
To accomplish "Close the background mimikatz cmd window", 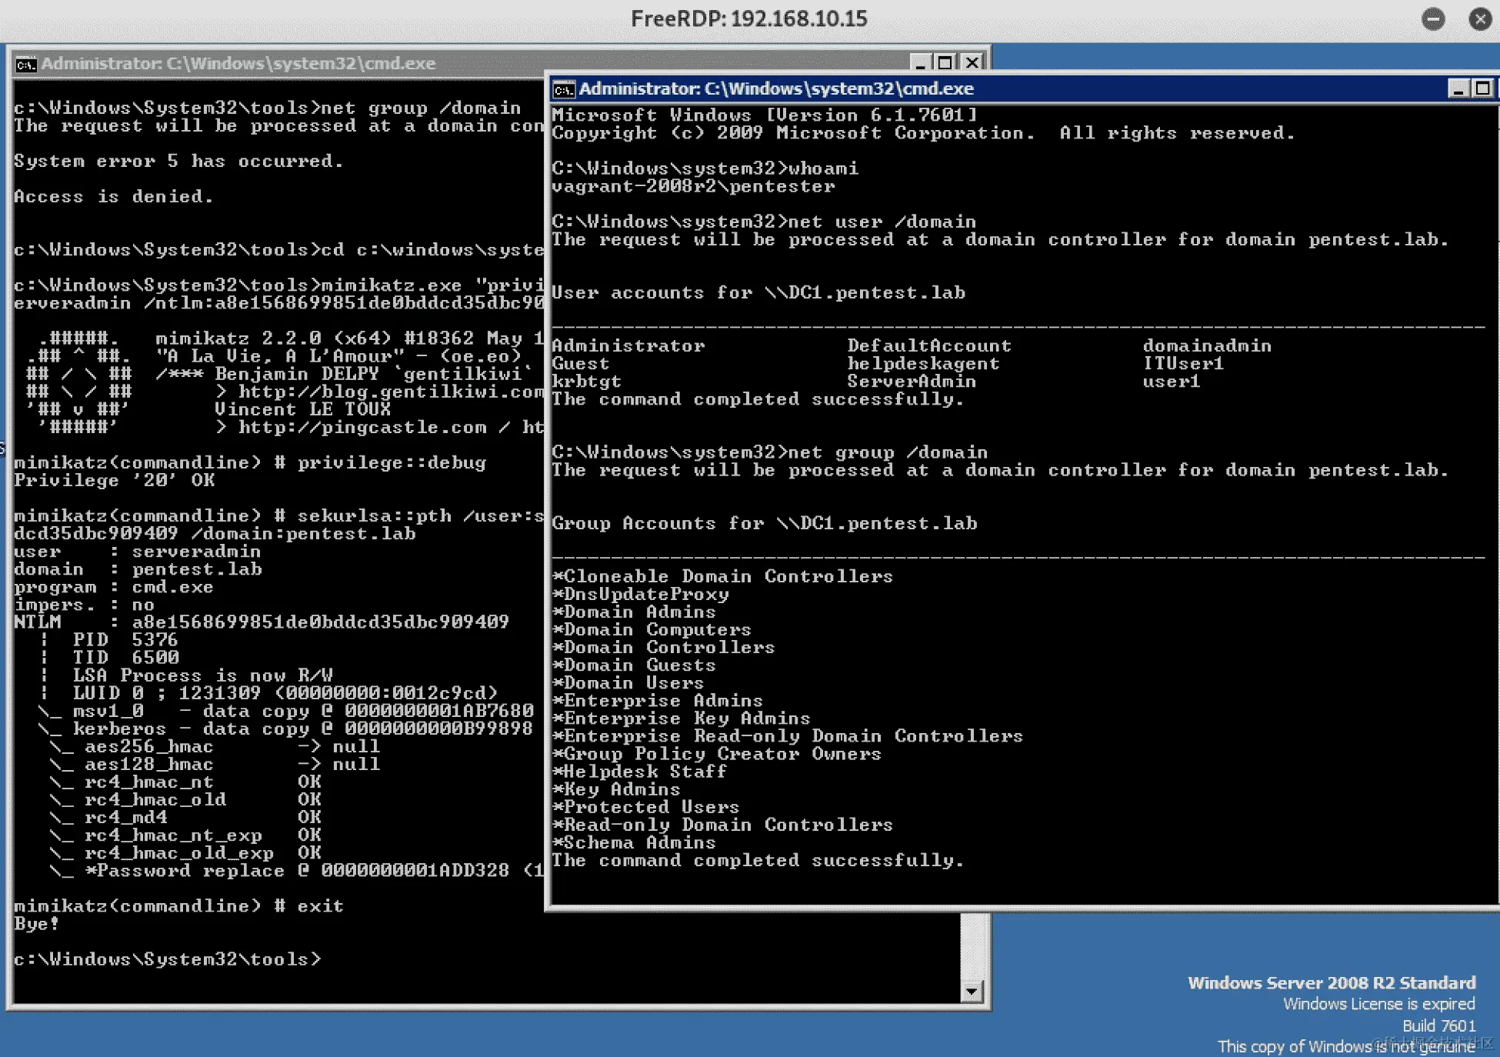I will pos(972,63).
